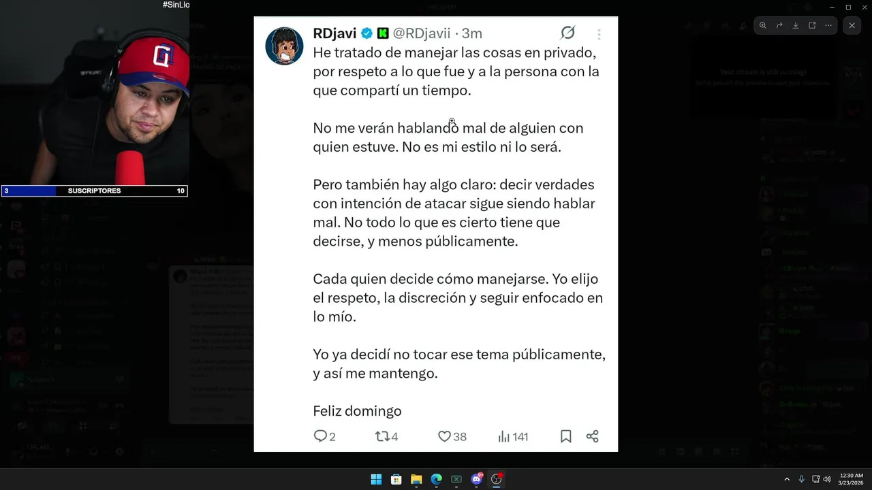The width and height of the screenshot is (872, 490).
Task: Zoom in using the magnifier icon
Action: coord(763,25)
